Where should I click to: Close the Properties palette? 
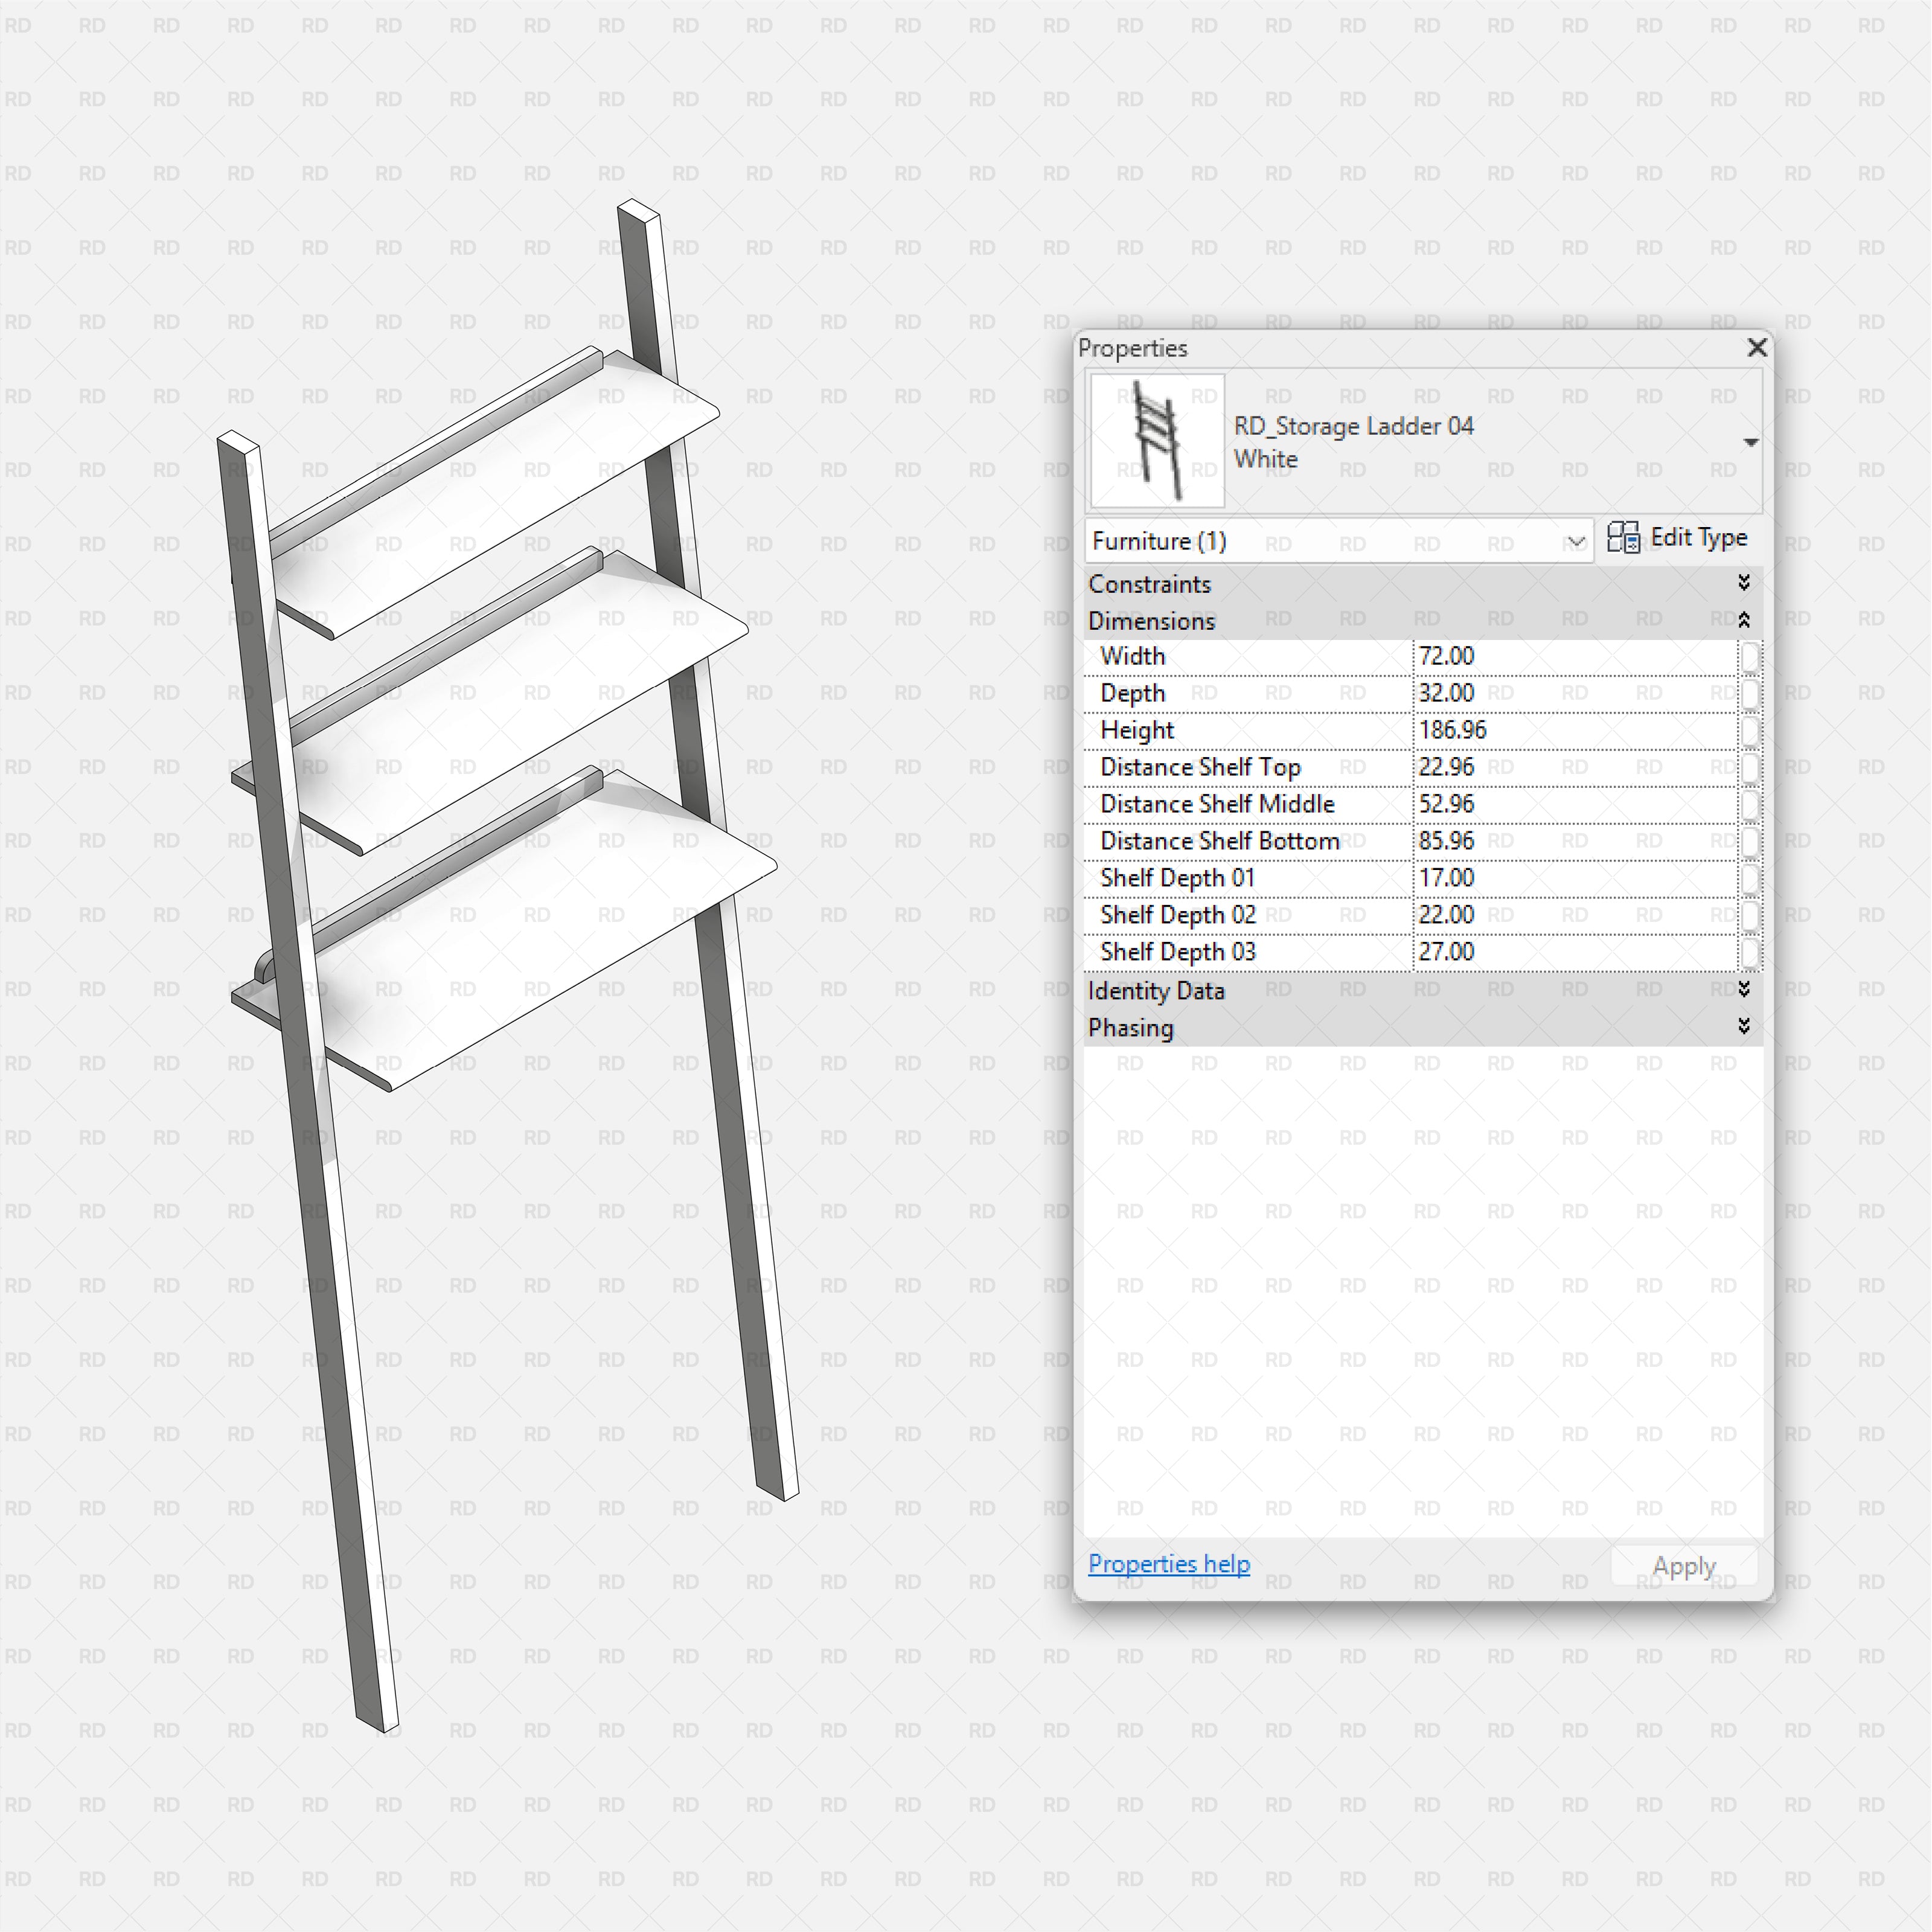pyautogui.click(x=1757, y=348)
